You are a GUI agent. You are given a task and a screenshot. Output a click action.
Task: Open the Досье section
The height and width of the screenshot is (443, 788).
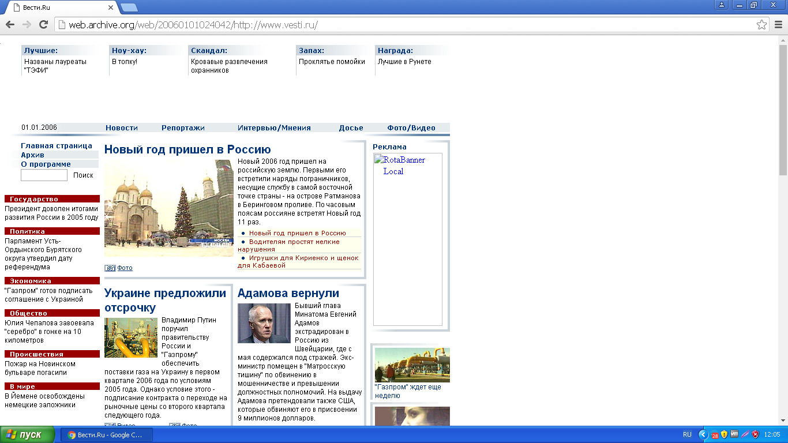click(x=351, y=128)
